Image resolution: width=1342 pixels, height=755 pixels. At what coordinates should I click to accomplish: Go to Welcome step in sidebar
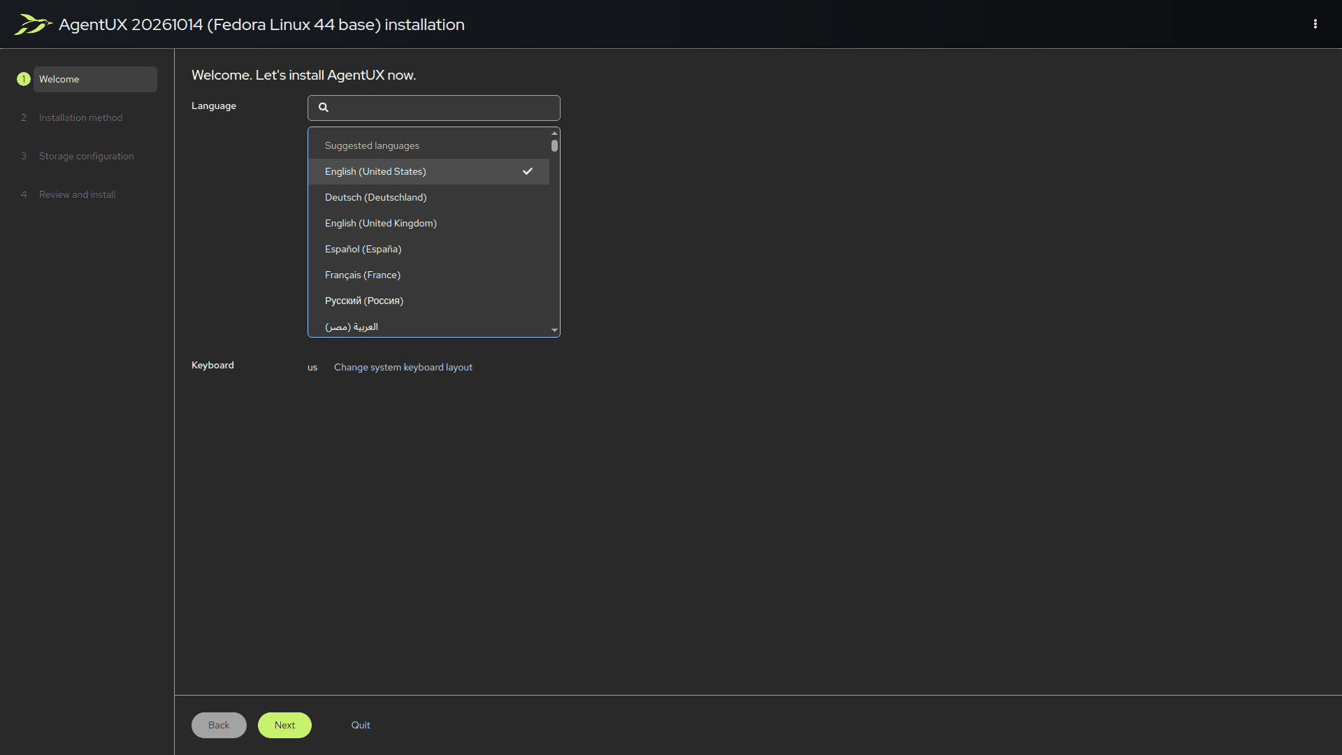95,79
